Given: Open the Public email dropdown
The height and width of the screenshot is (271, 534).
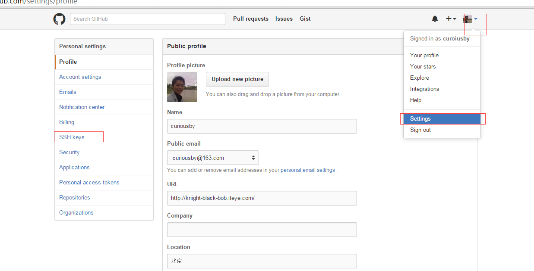Looking at the screenshot, I should tap(213, 158).
